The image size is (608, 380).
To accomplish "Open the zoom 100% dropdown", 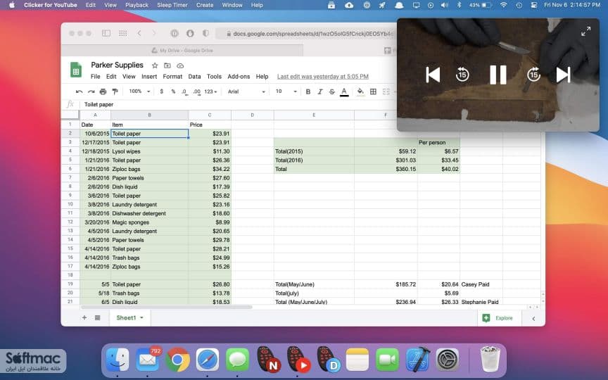I will point(139,91).
